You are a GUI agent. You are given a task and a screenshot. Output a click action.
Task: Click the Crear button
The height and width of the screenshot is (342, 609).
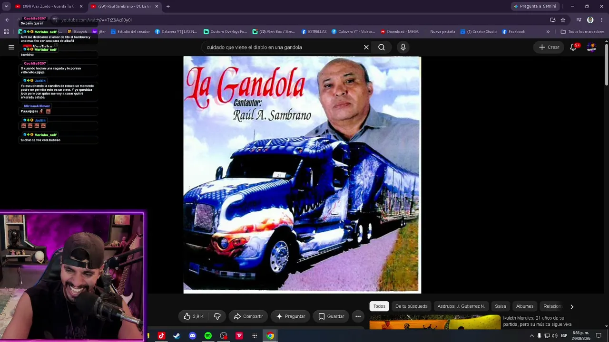549,47
